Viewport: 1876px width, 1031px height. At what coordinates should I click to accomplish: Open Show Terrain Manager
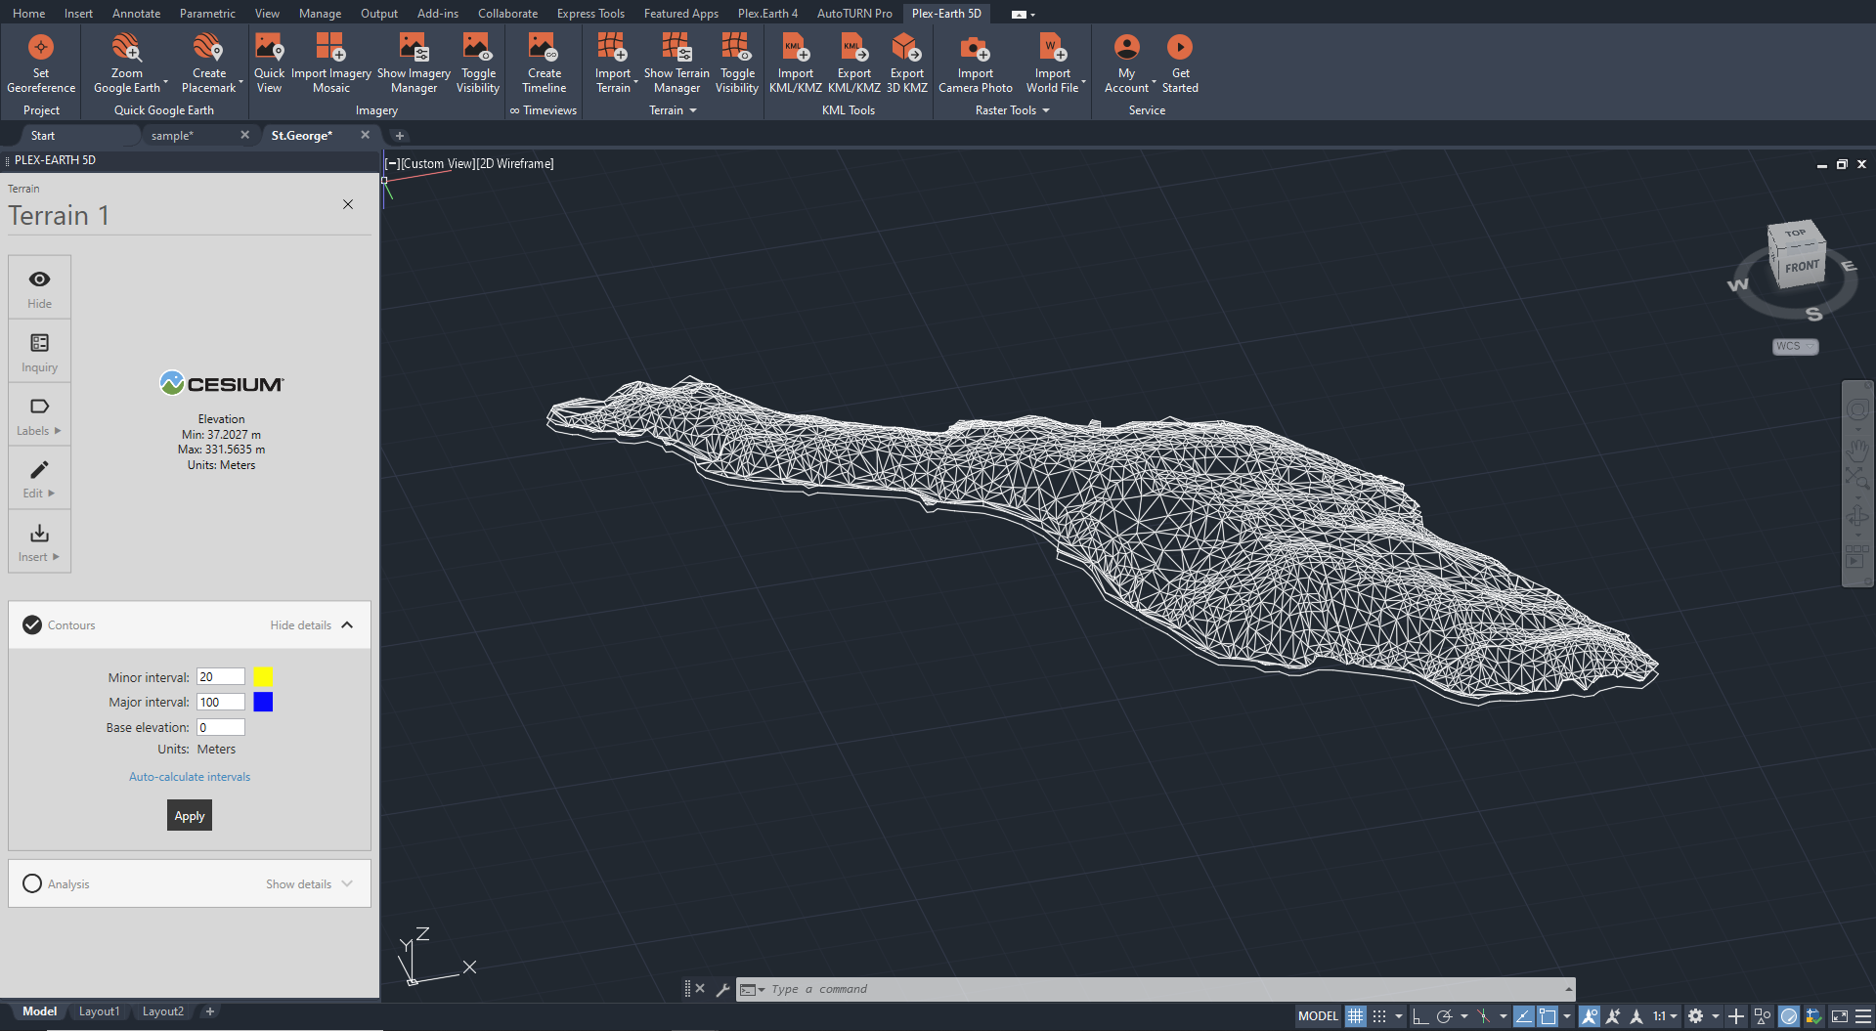(x=676, y=64)
